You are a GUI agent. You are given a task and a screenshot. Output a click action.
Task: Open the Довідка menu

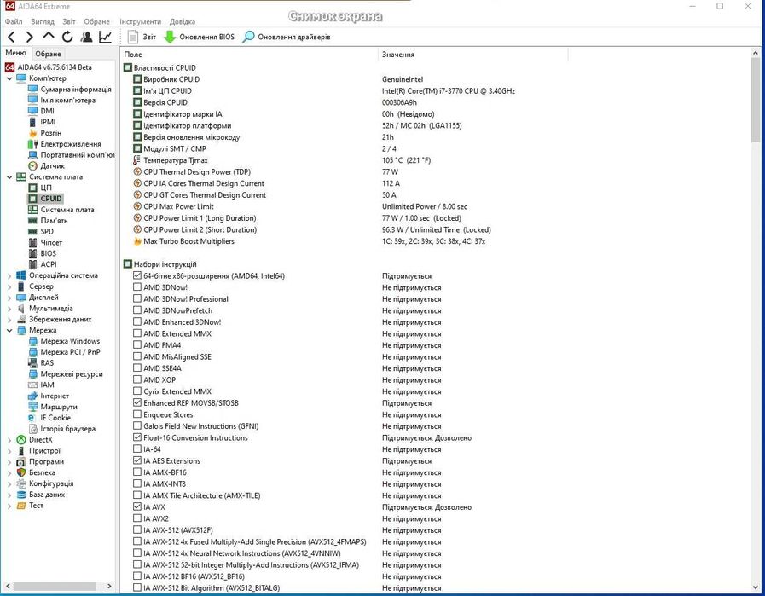click(183, 21)
